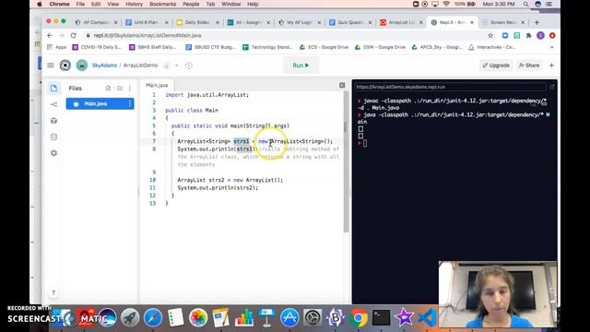Switch to the Daily Slides tab

[x=197, y=22]
